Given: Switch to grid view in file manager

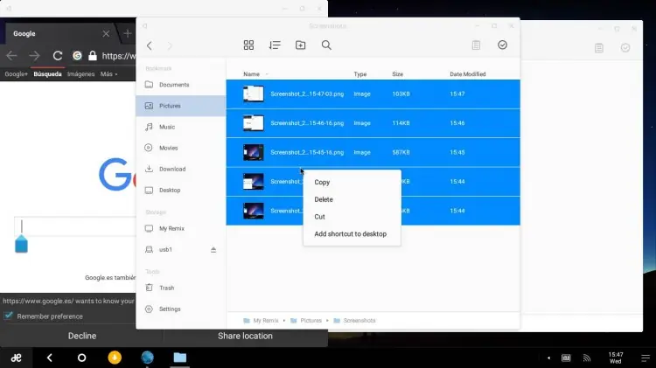Looking at the screenshot, I should pyautogui.click(x=248, y=45).
